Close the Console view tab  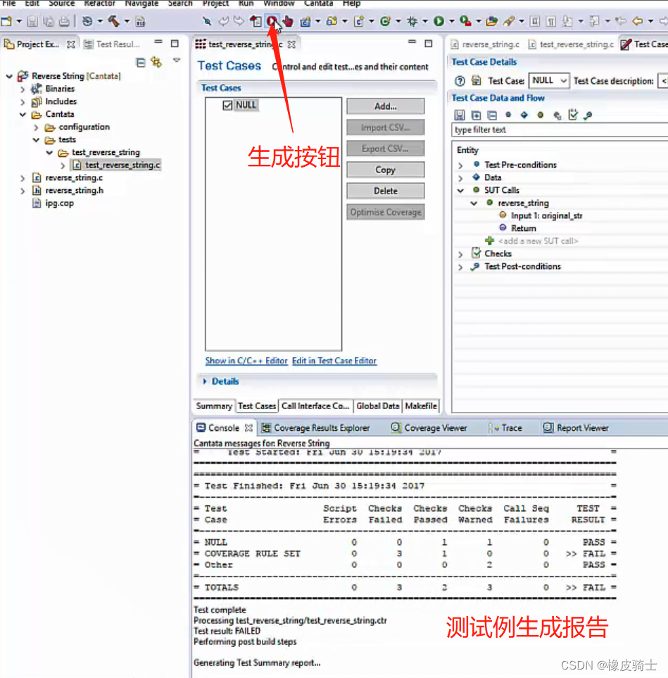[x=248, y=428]
